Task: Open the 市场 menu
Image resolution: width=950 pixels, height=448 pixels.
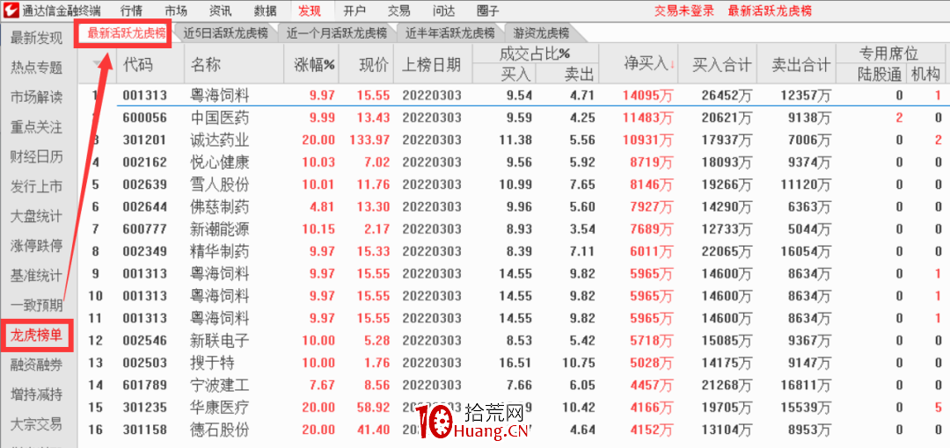Action: [176, 11]
